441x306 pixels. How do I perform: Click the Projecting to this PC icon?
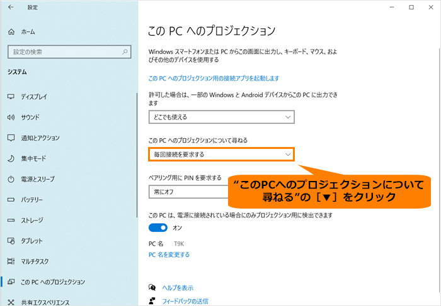click(x=11, y=281)
